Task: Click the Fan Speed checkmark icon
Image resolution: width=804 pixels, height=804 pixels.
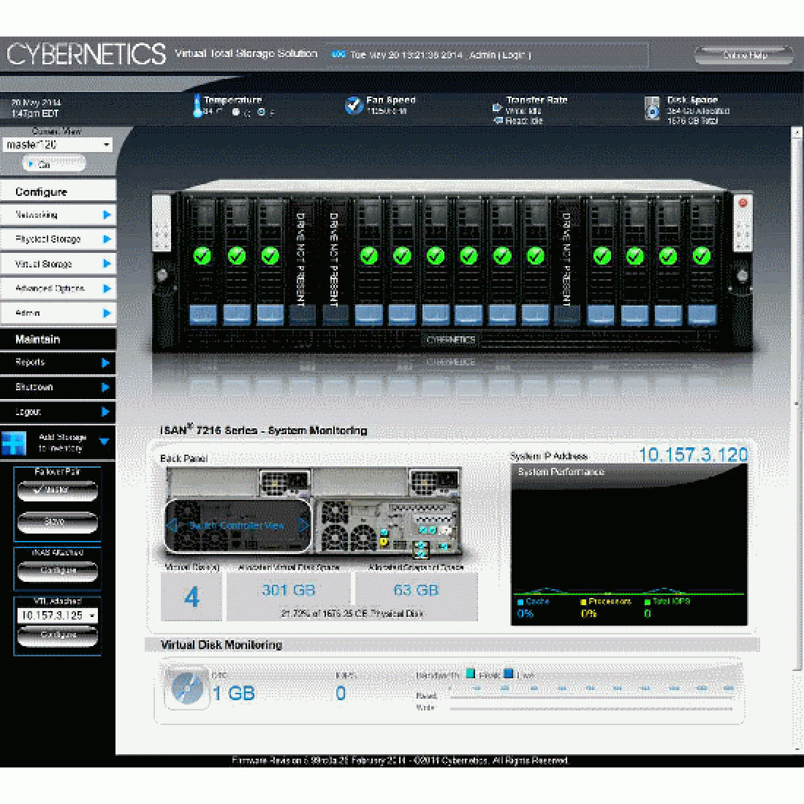Action: pyautogui.click(x=354, y=105)
